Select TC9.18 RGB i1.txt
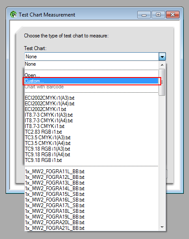The width and height of the screenshot is (189, 239). [91, 160]
